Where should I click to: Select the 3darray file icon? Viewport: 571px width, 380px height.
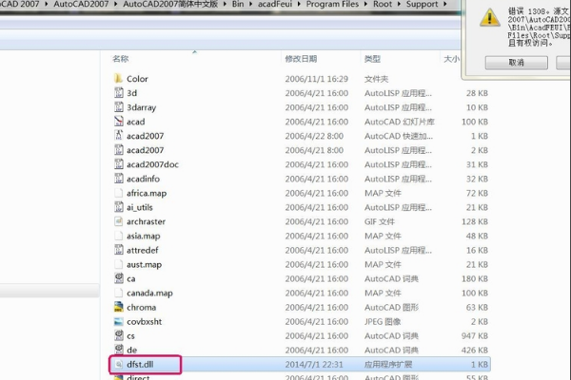119,107
